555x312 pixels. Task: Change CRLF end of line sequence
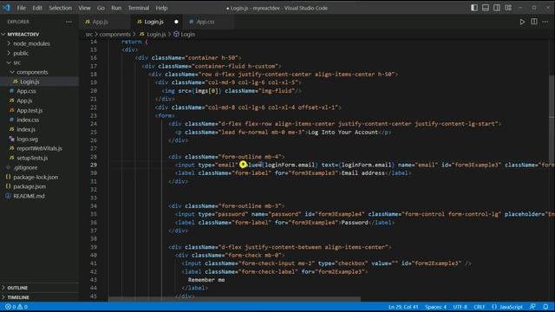(x=480, y=307)
